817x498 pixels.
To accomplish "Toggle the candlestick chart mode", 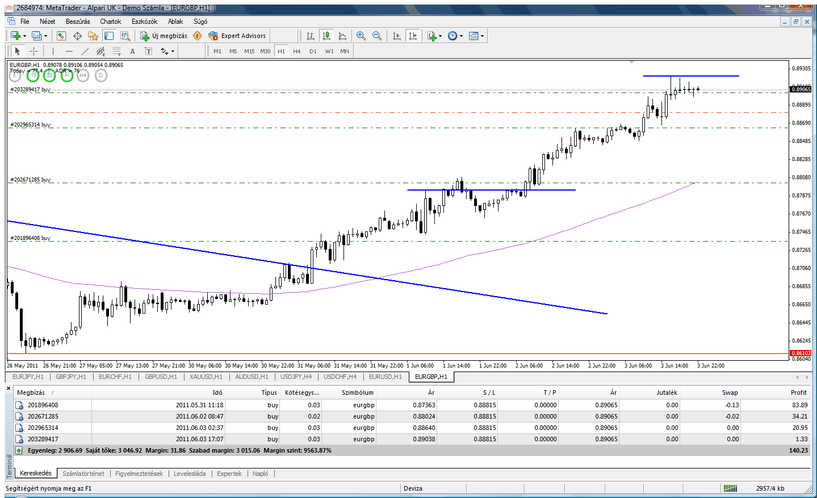I will [326, 36].
